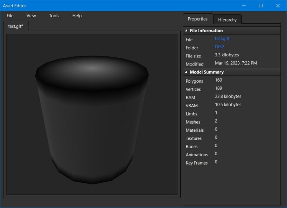Open the View menu
287x208 pixels.
coord(31,16)
